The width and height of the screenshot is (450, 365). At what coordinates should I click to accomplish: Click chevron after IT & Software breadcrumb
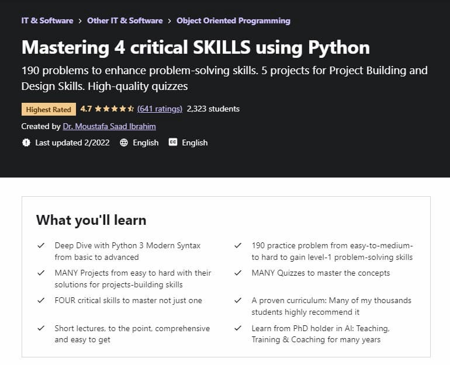(x=80, y=21)
